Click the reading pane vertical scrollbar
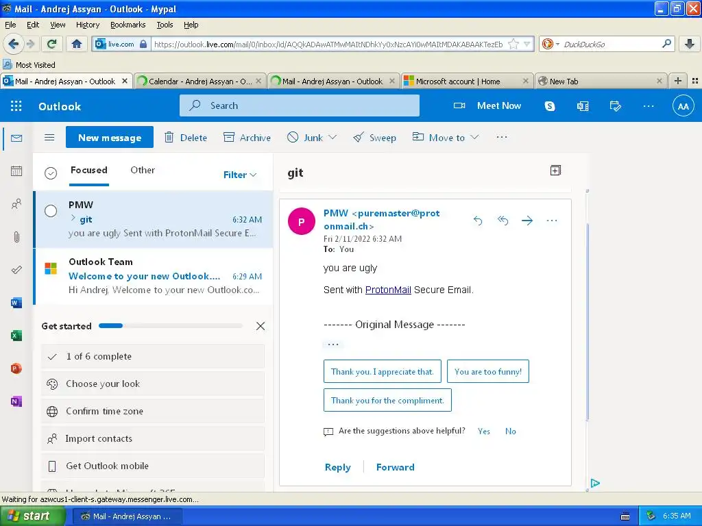Screen dimensions: 702x526 point(587,322)
